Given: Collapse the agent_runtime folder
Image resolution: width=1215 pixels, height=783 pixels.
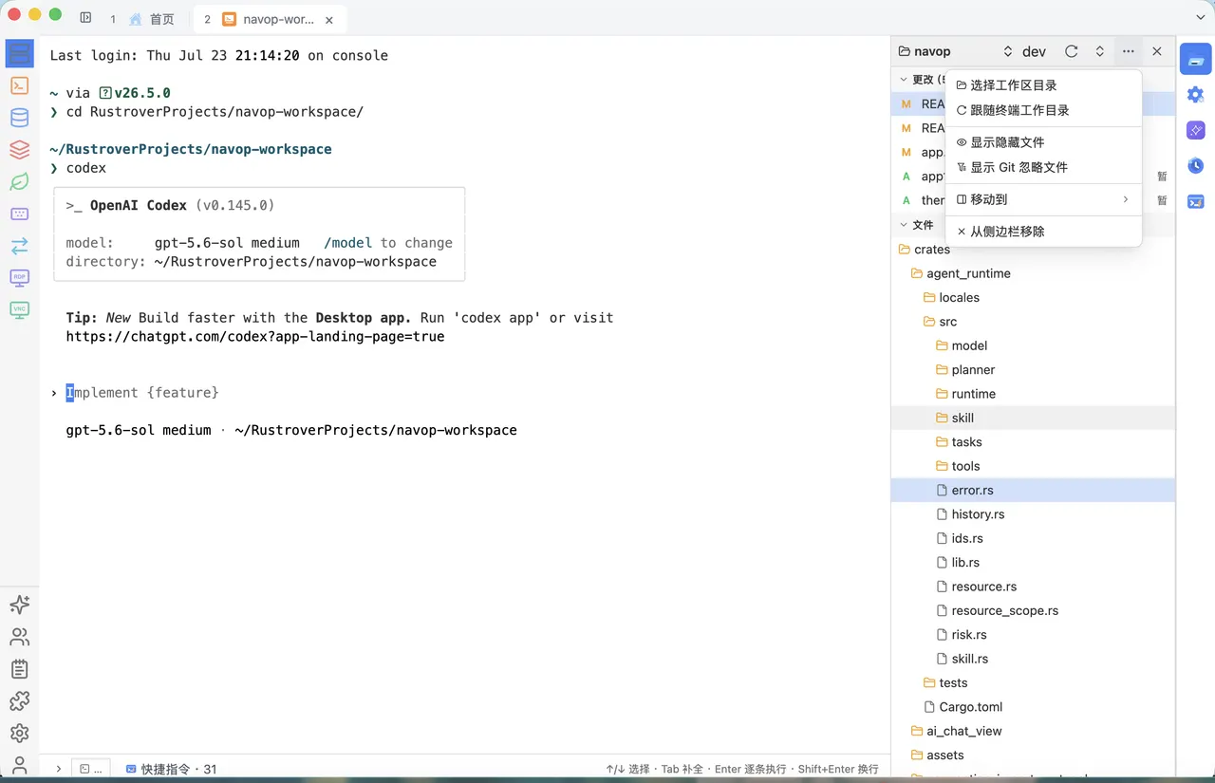Looking at the screenshot, I should pyautogui.click(x=1034, y=273).
